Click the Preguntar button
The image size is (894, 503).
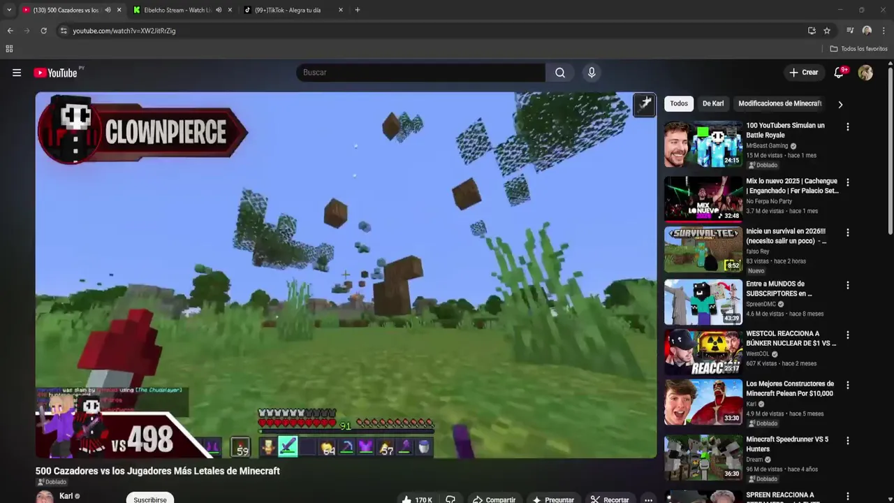pos(552,500)
